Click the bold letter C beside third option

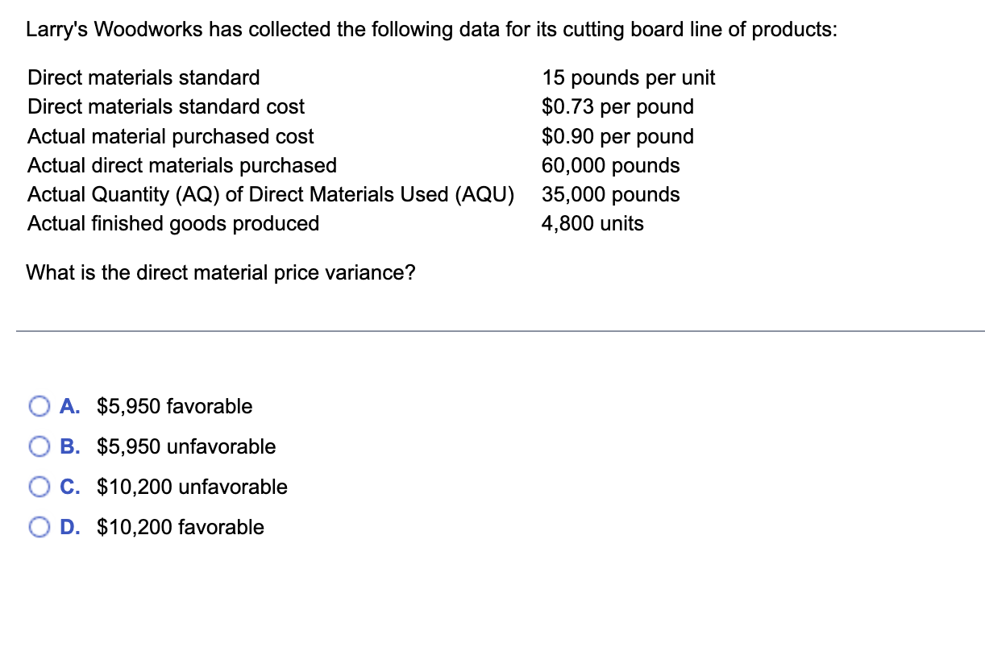pyautogui.click(x=70, y=487)
